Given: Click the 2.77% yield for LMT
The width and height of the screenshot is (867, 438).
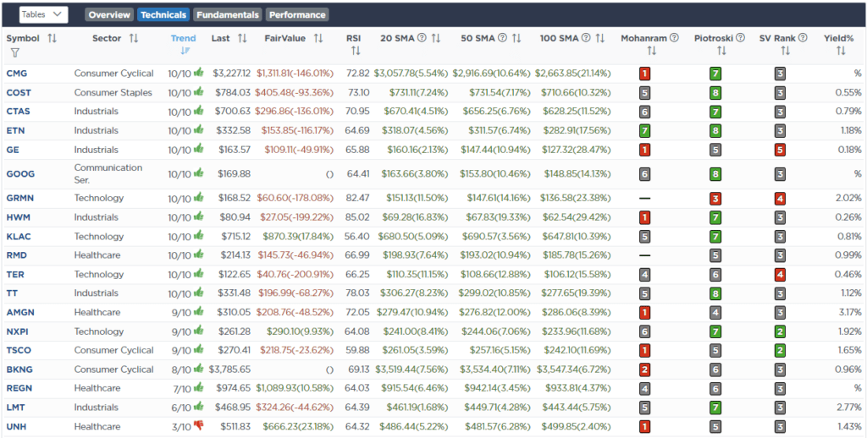Looking at the screenshot, I should pos(850,407).
